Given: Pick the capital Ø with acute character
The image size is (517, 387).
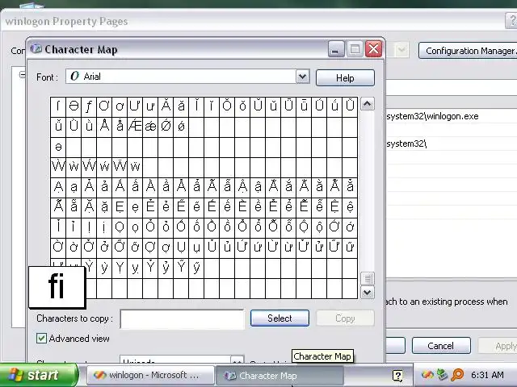Looking at the screenshot, I should coord(166,126).
